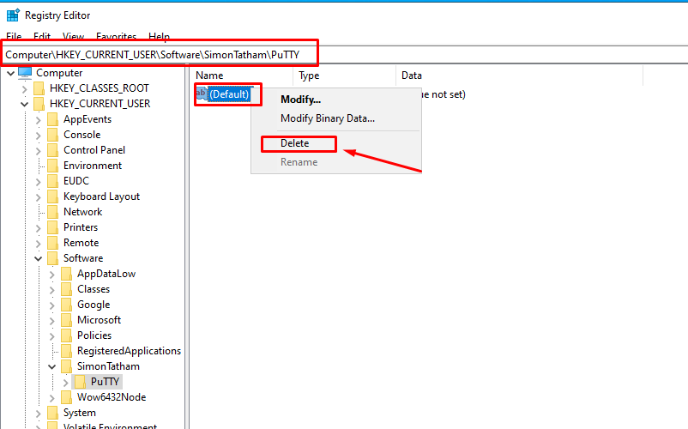Screen dimensions: 688x429
Task: Click the Keyboard Layout folder icon
Action: 52,196
